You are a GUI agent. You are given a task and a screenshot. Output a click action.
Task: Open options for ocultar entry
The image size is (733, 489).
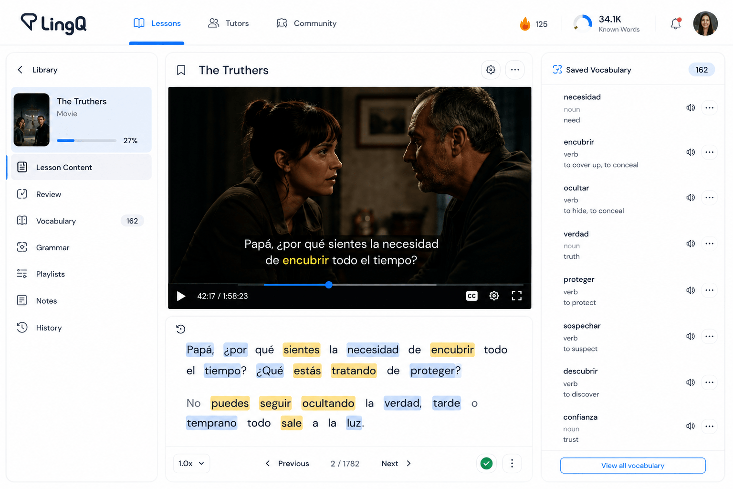point(710,198)
